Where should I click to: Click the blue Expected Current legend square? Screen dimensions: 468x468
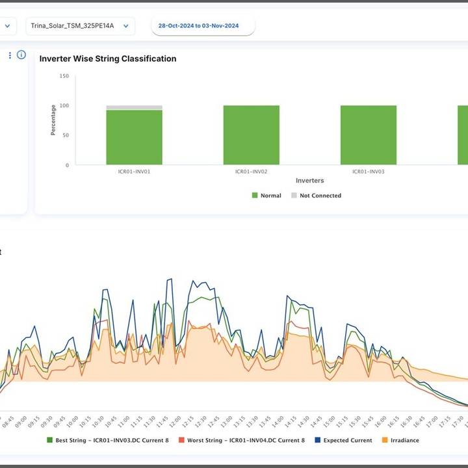317,440
